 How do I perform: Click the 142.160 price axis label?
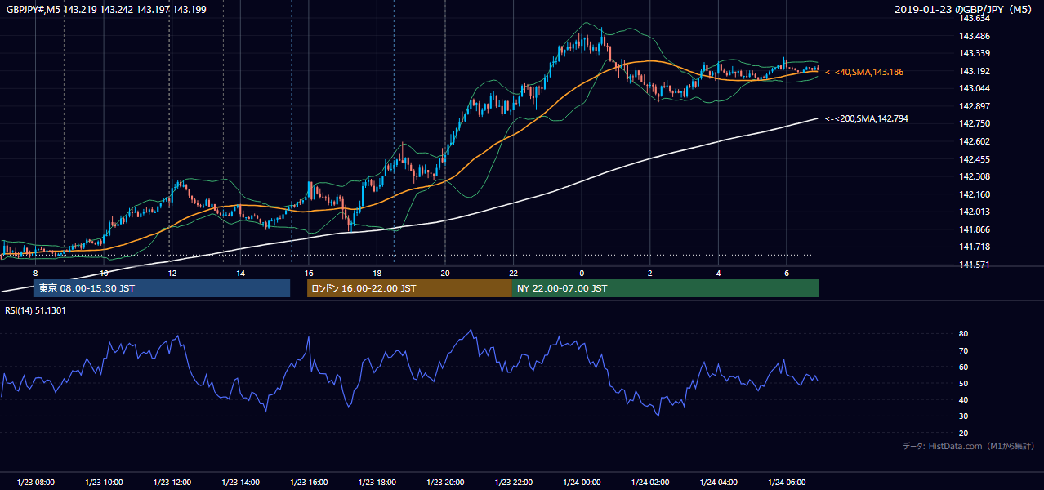coord(975,194)
